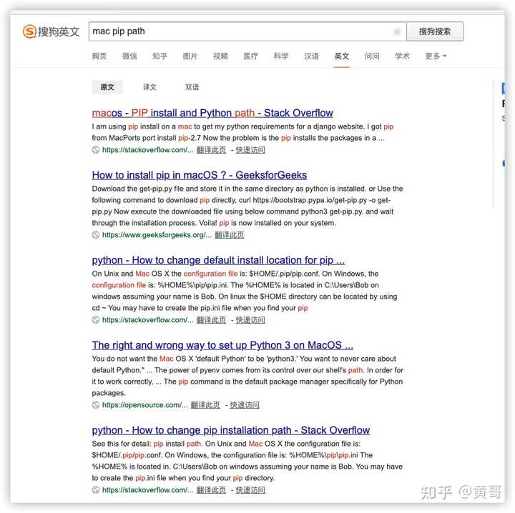
Task: Click 翻译此页 under the geeksforgeeks result
Action: 230,235
